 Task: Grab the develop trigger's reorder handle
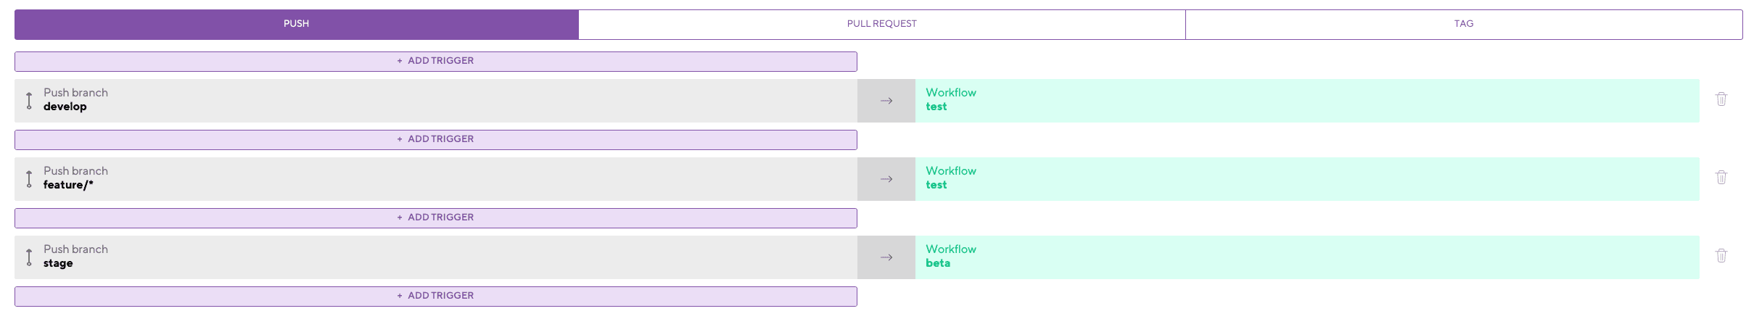click(x=29, y=101)
